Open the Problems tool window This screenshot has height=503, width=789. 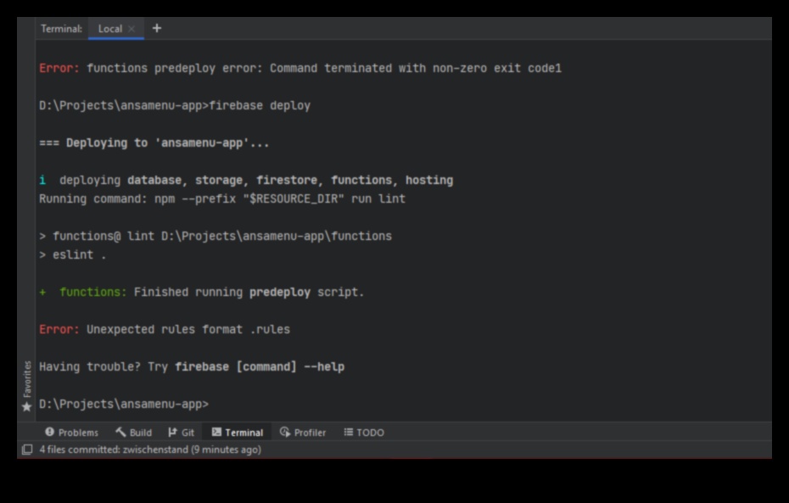pyautogui.click(x=72, y=433)
